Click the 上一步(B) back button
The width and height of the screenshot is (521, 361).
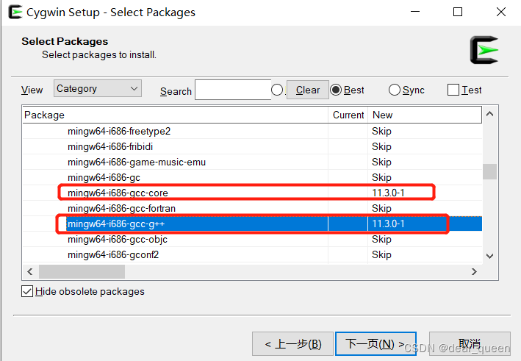[292, 343]
